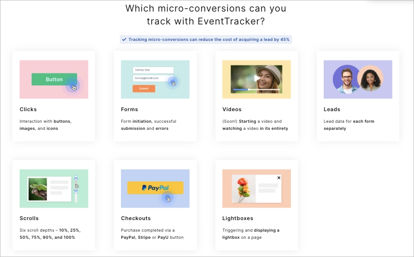
Task: Select the Lightboxes card heading
Action: tap(237, 218)
